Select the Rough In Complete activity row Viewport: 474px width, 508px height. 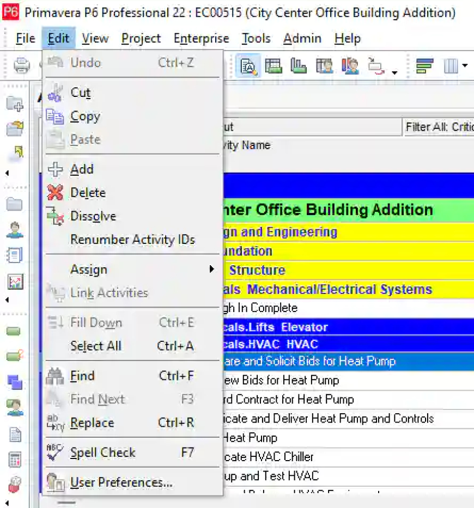coord(349,308)
